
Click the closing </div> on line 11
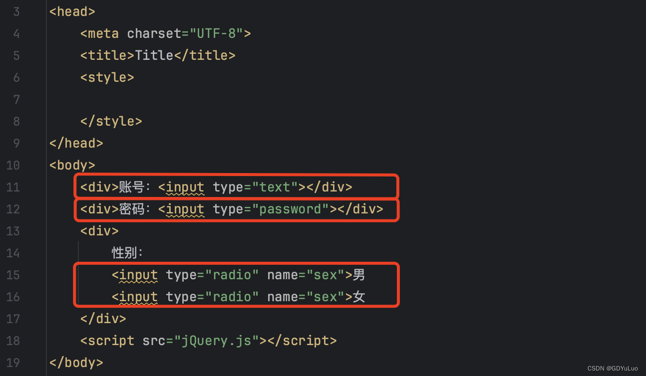329,187
